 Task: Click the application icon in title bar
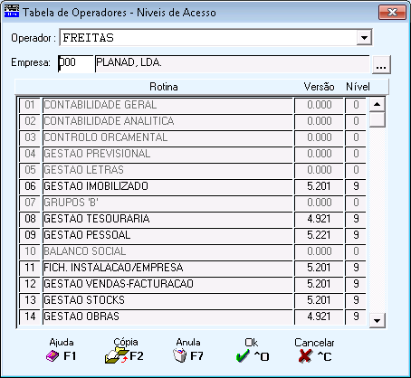(12, 11)
